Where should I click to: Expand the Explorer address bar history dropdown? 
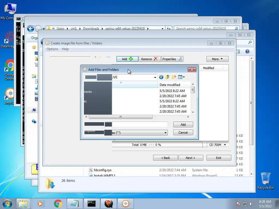[x=162, y=28]
